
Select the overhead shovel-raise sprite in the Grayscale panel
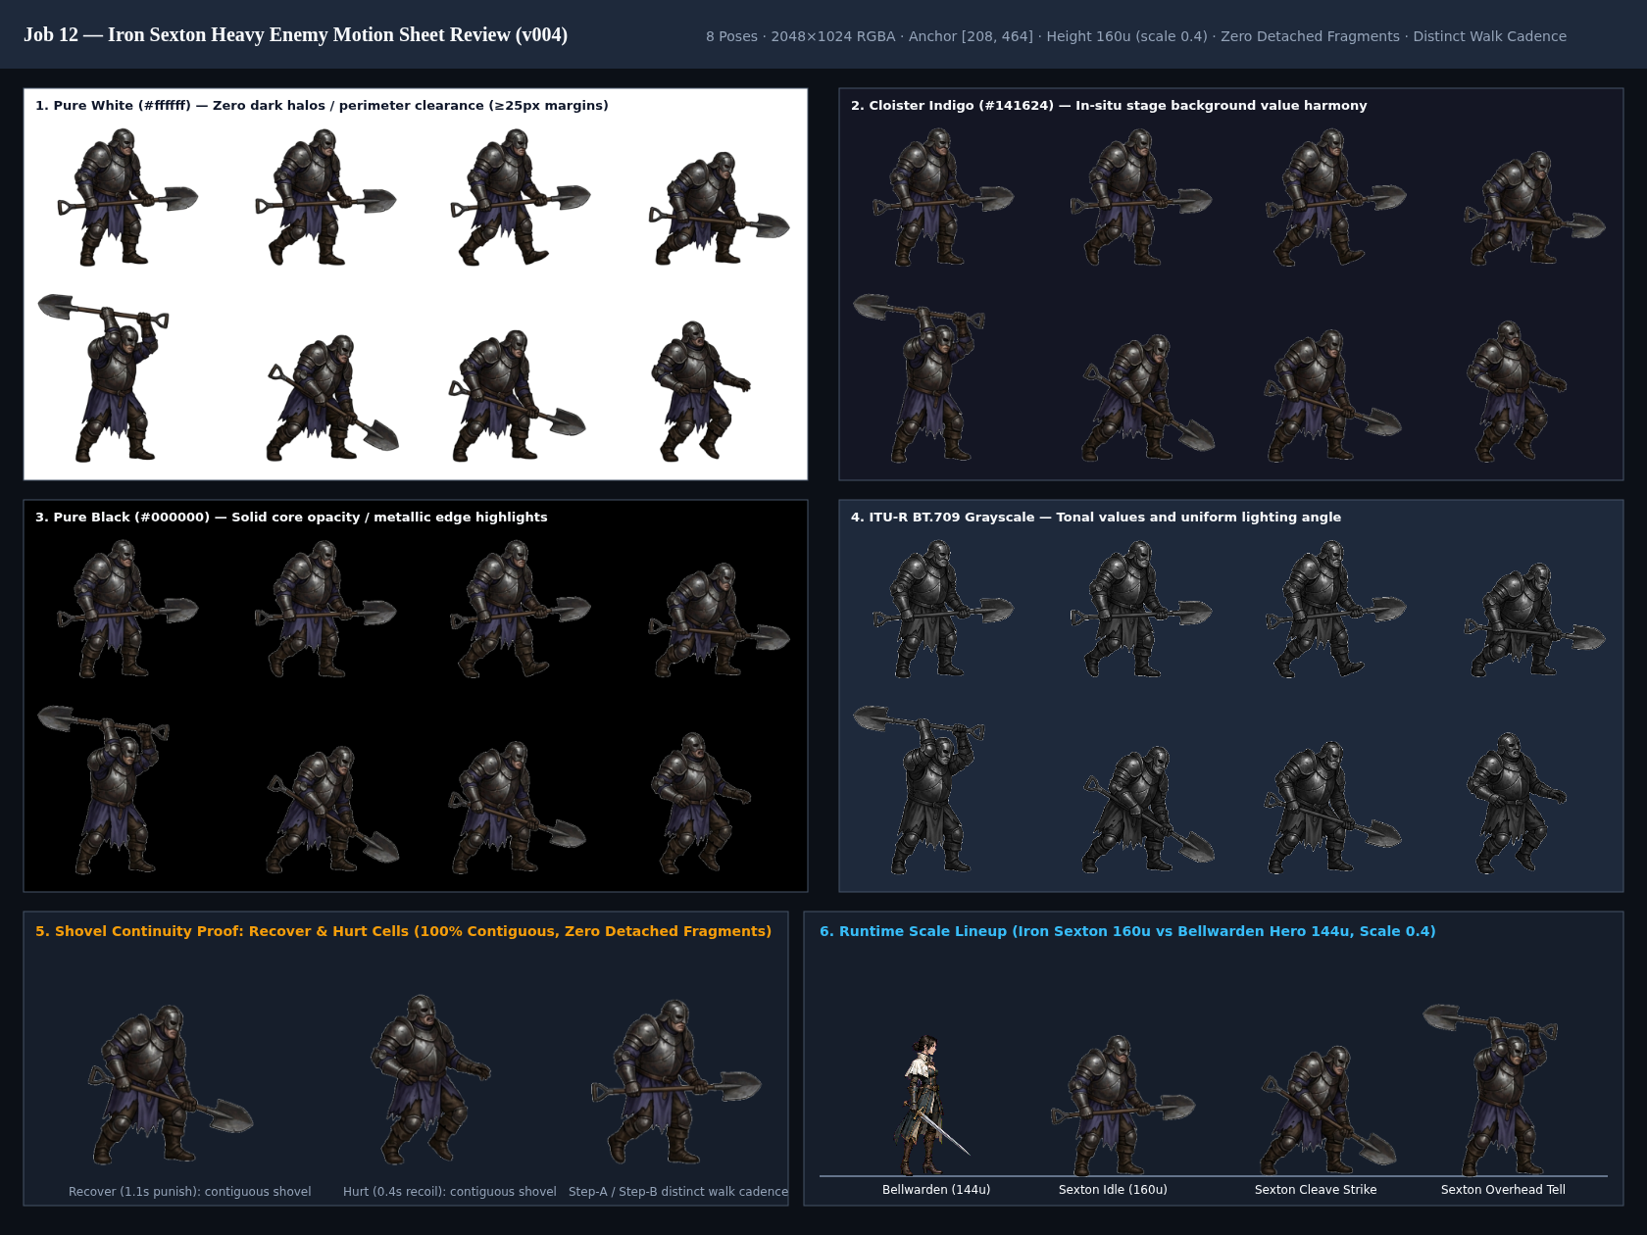point(919,789)
